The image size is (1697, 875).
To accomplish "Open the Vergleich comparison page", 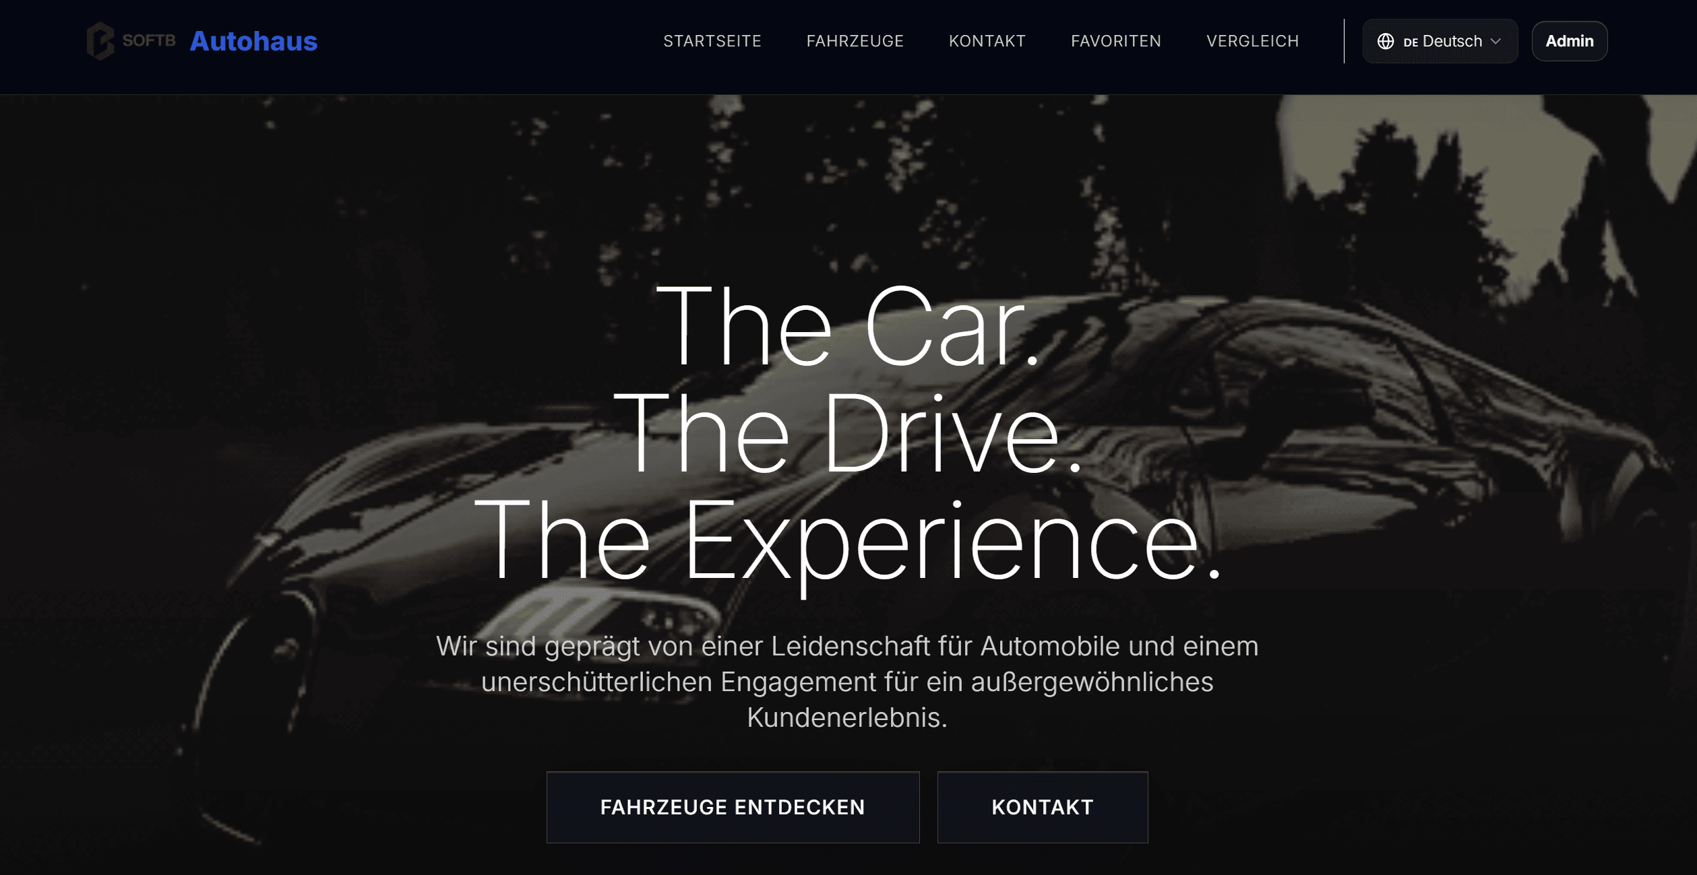I will [1253, 41].
